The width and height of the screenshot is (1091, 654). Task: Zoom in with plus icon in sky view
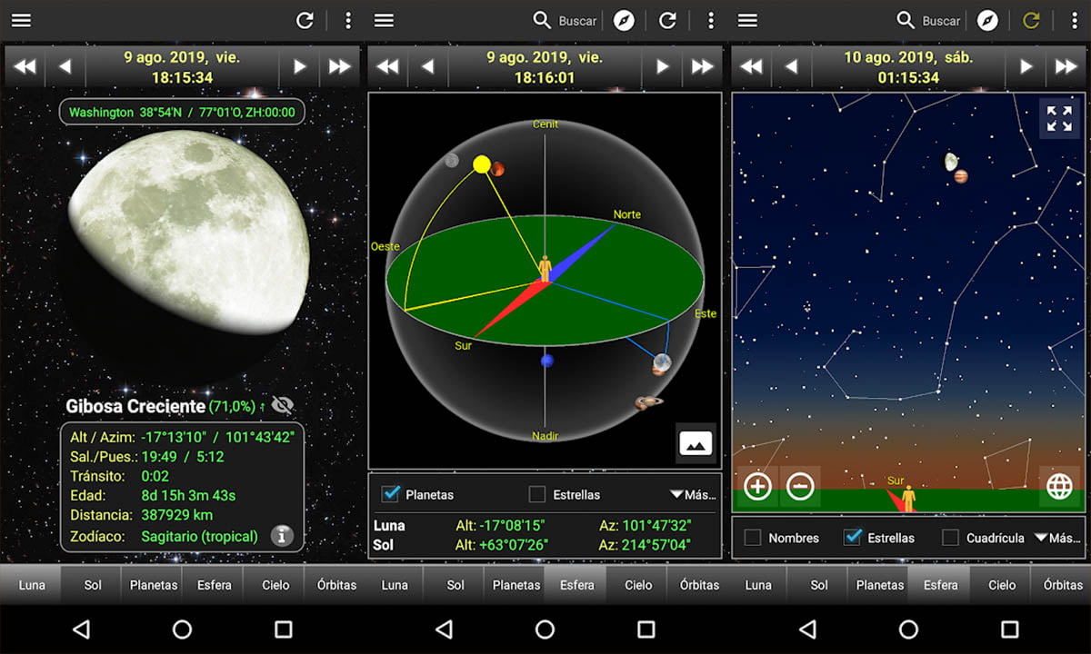pos(757,487)
